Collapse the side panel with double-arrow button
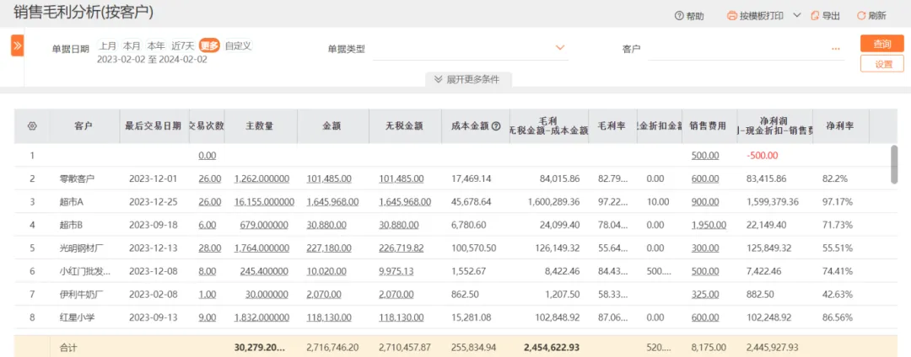The image size is (911, 357). click(x=17, y=45)
